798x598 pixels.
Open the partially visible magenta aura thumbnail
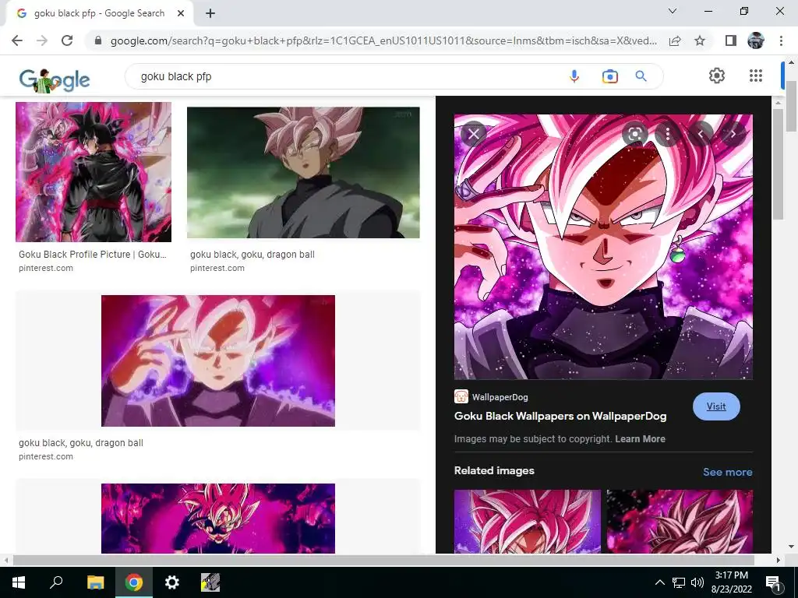point(218,518)
